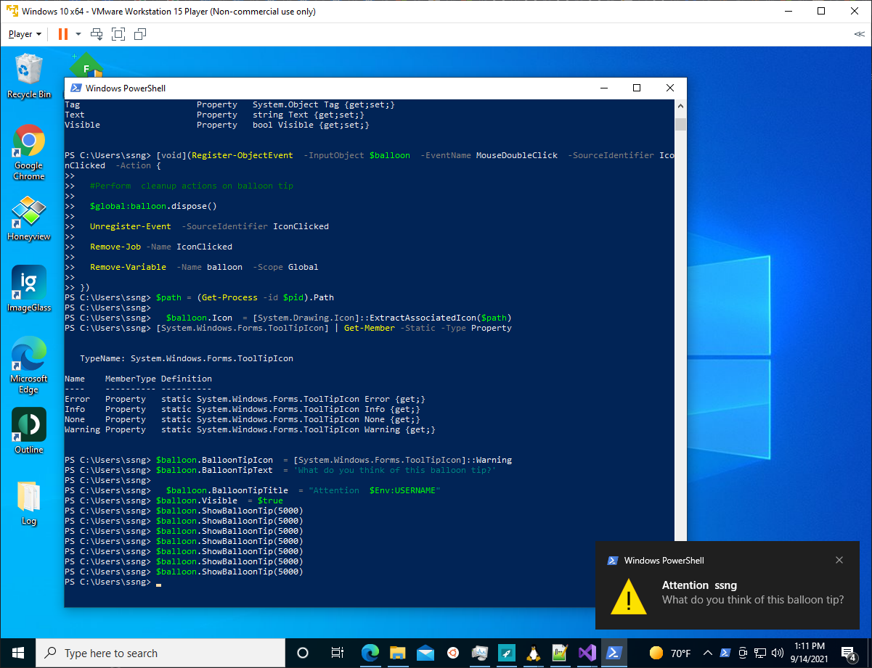Click the Windows search input field
This screenshot has height=668, width=872.
tap(160, 653)
